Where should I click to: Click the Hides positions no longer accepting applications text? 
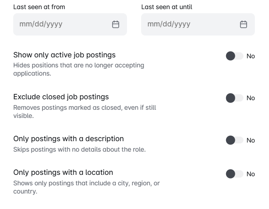(x=79, y=69)
